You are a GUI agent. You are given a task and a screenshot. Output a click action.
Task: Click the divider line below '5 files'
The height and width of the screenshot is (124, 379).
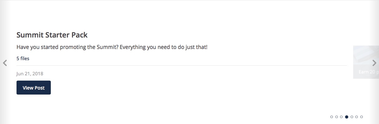pos(182,65)
